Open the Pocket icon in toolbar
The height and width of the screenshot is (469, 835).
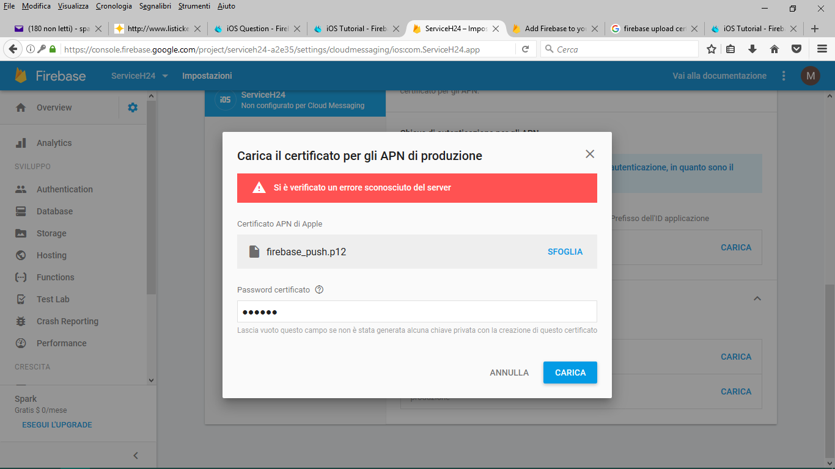[796, 49]
